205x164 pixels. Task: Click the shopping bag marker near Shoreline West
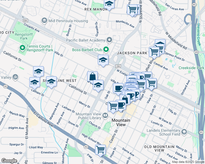coord(93,77)
